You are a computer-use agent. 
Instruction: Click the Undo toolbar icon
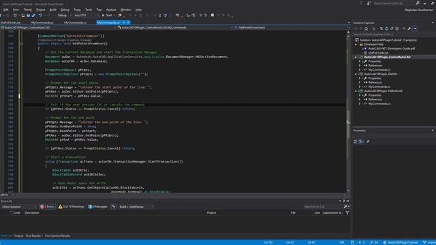pyautogui.click(x=41, y=15)
